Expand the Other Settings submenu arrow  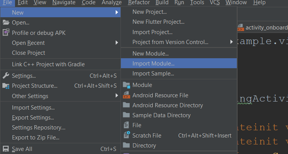(x=116, y=96)
